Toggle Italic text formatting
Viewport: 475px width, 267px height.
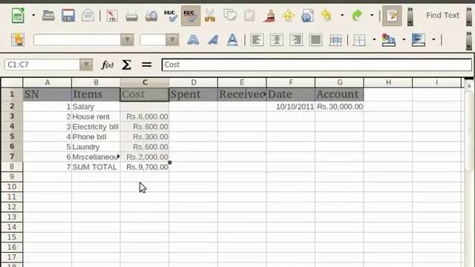click(x=213, y=39)
